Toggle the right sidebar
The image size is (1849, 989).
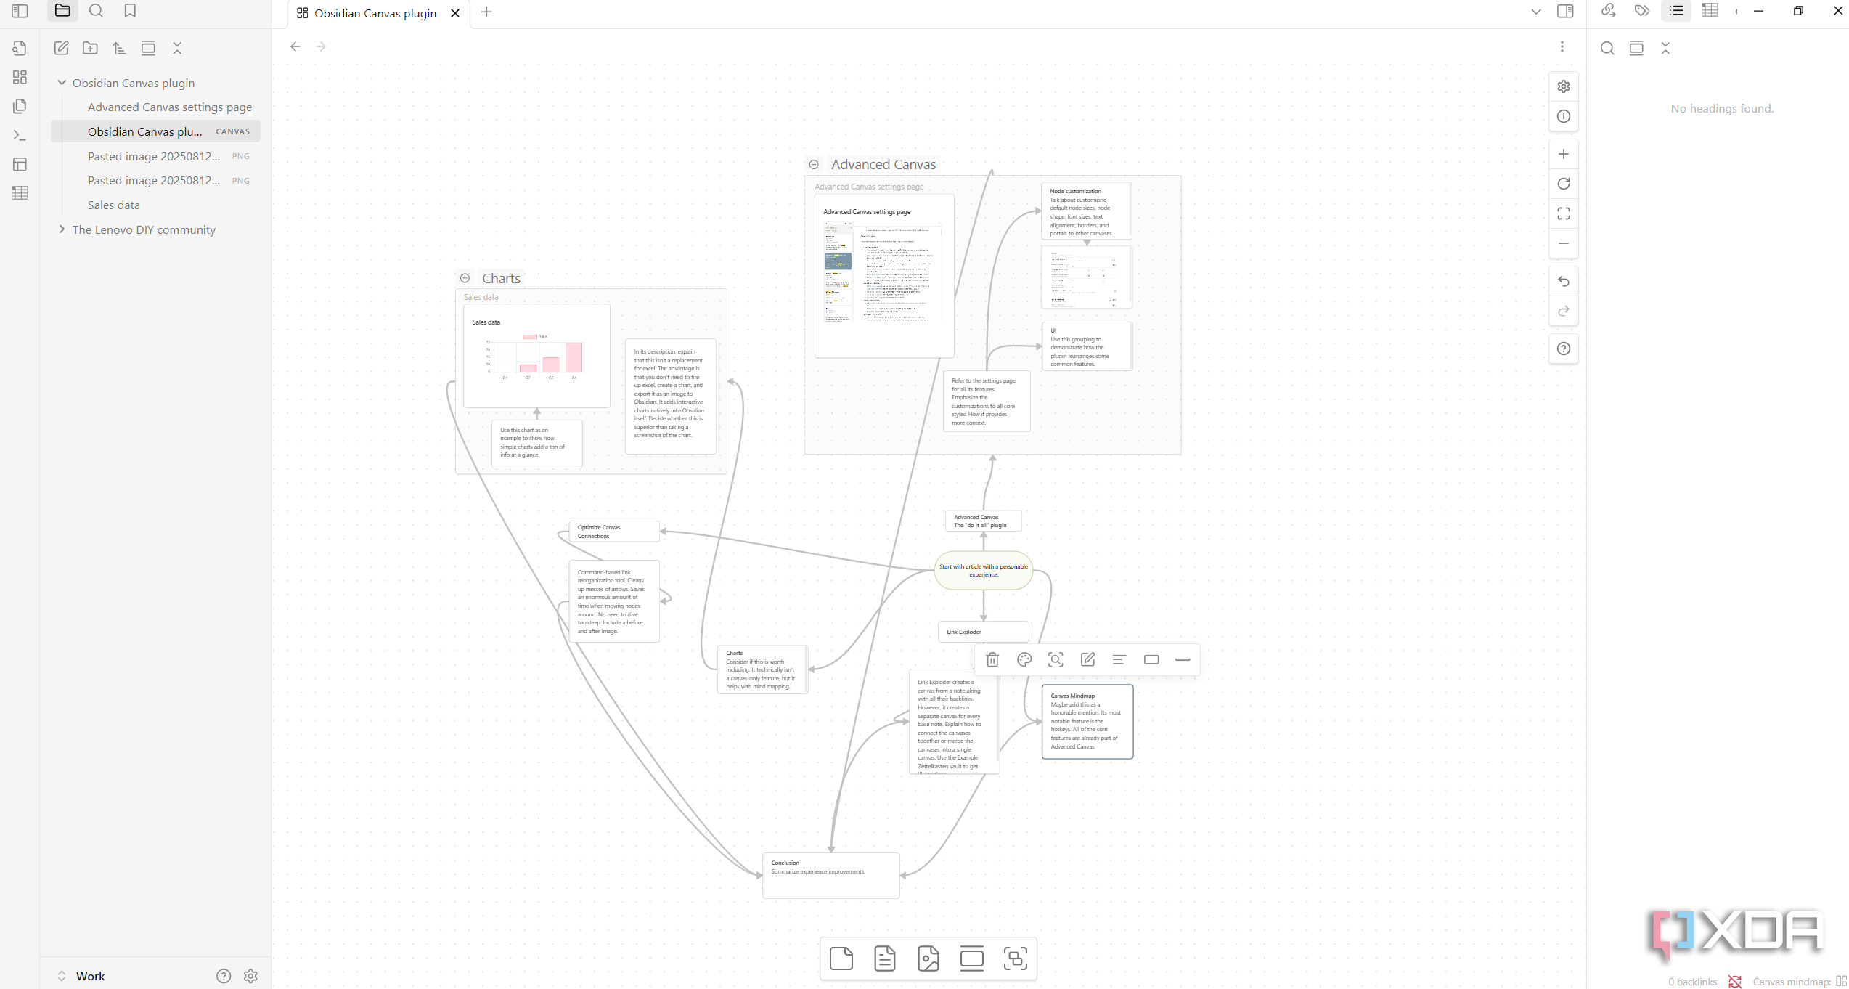point(1565,11)
